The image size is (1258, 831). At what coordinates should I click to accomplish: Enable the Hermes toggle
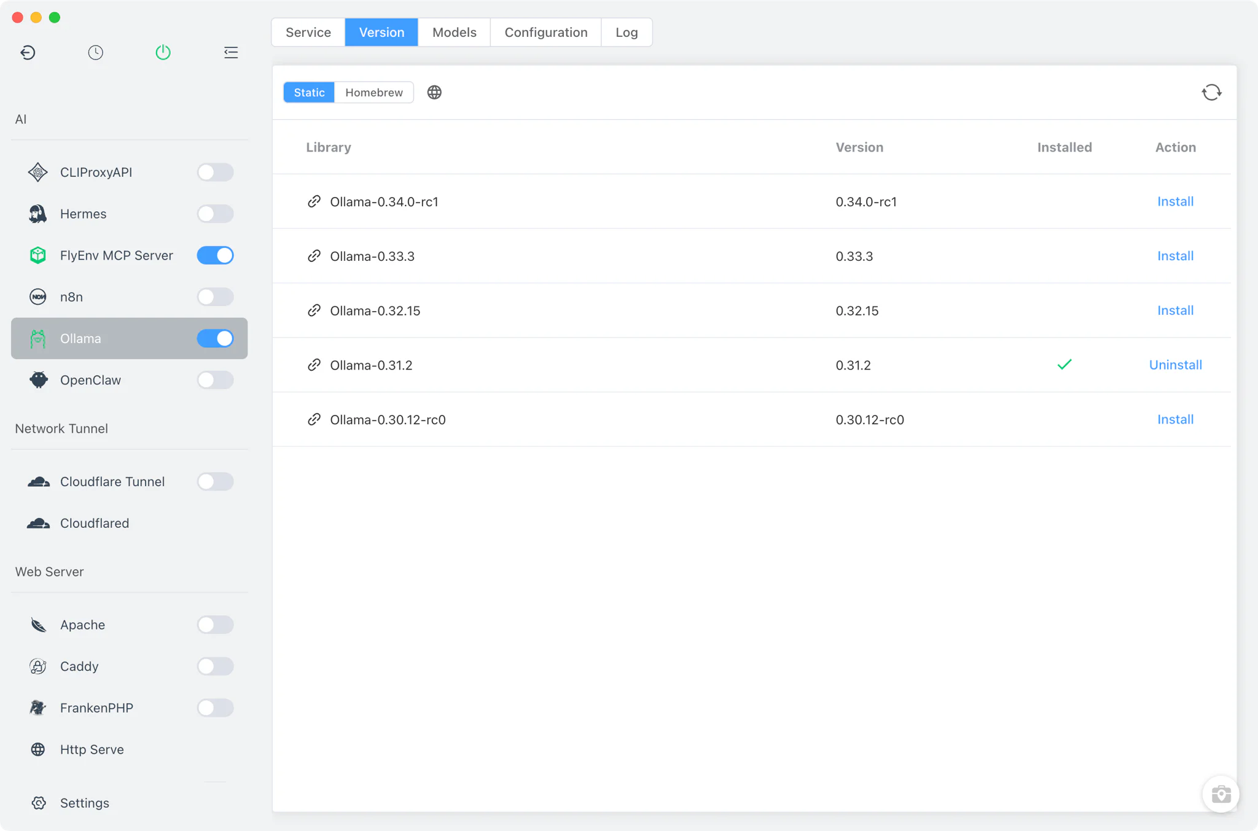point(215,214)
